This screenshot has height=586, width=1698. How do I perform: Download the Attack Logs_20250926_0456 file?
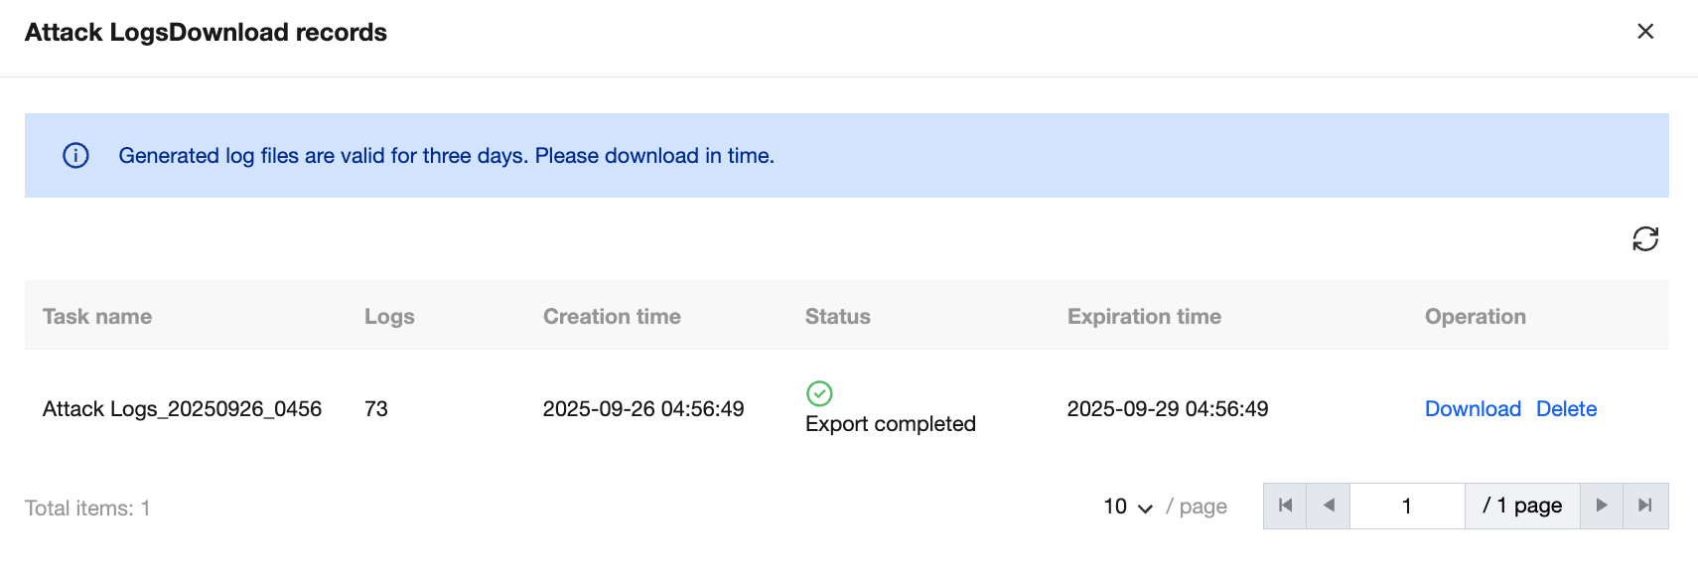coord(1473,408)
